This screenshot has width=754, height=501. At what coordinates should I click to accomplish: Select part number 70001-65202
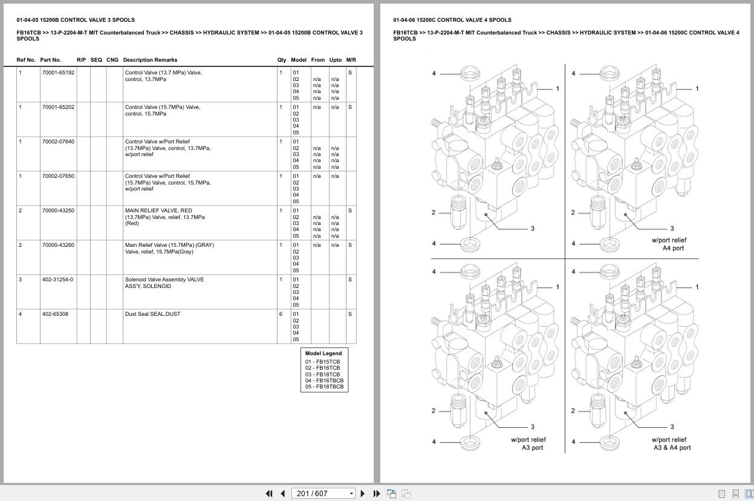pyautogui.click(x=58, y=107)
